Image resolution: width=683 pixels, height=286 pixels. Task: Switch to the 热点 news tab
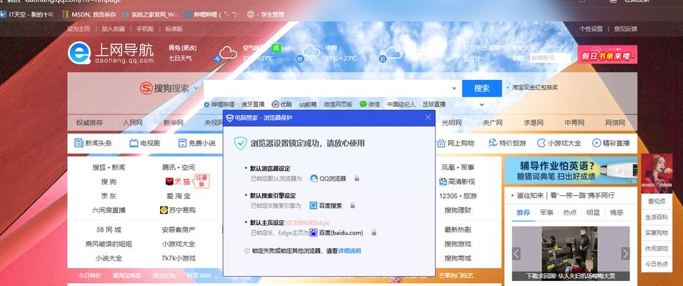(x=569, y=212)
